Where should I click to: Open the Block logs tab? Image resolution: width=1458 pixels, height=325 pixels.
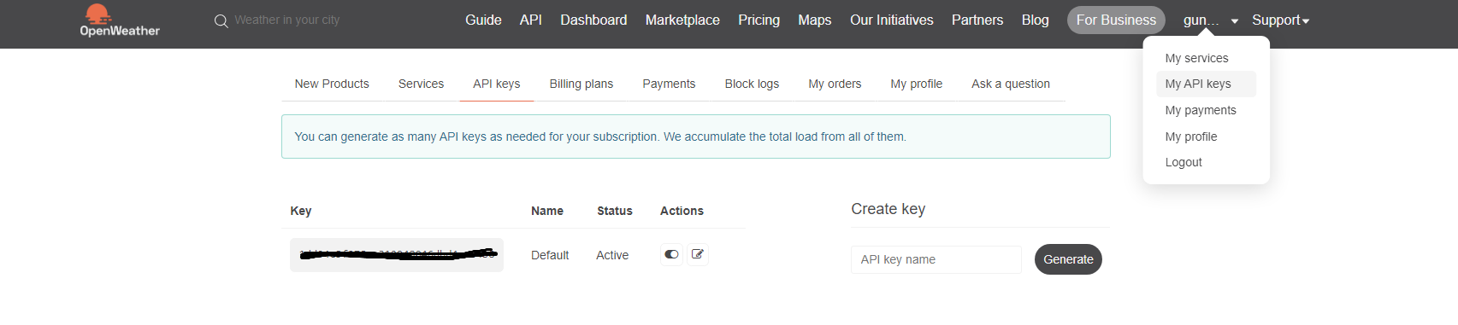click(x=752, y=84)
